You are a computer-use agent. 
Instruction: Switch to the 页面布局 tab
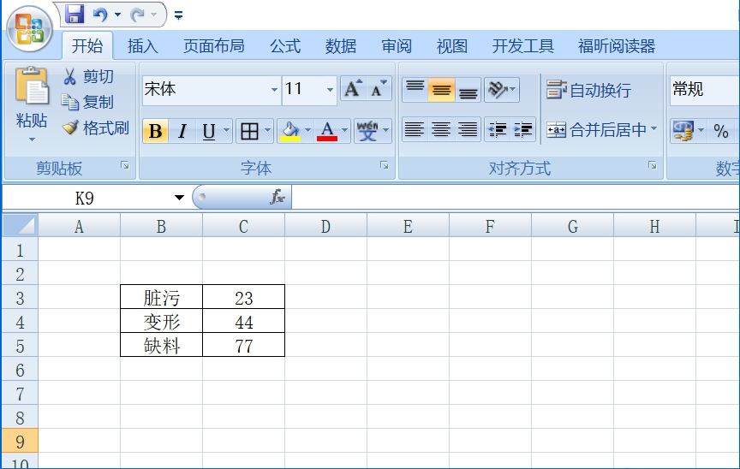point(214,46)
